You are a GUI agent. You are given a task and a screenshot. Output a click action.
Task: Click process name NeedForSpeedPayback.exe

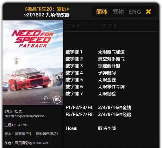24,116
